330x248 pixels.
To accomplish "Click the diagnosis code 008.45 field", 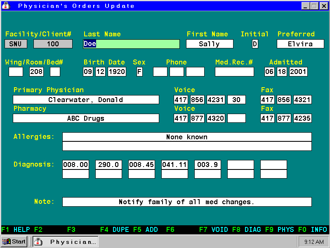I will click(x=141, y=165).
